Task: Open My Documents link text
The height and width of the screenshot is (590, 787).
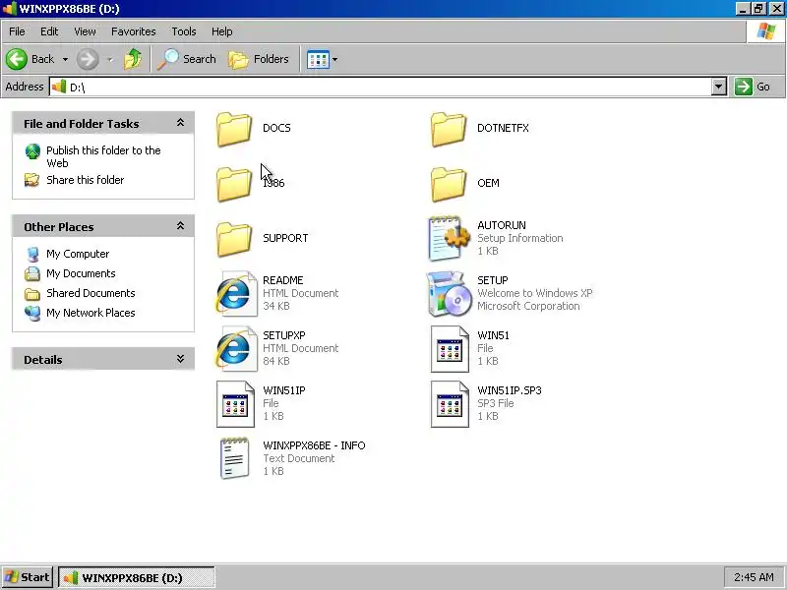Action: click(x=81, y=273)
